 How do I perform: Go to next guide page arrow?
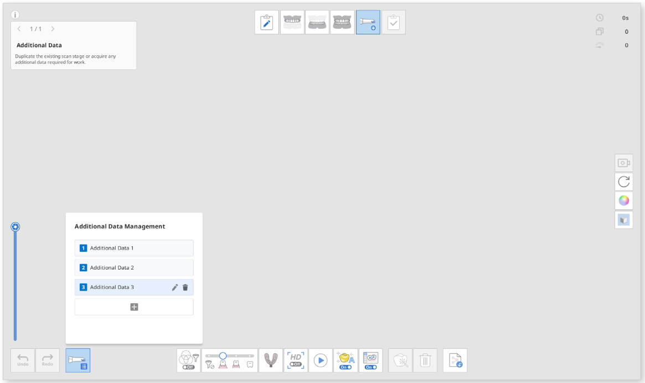53,29
